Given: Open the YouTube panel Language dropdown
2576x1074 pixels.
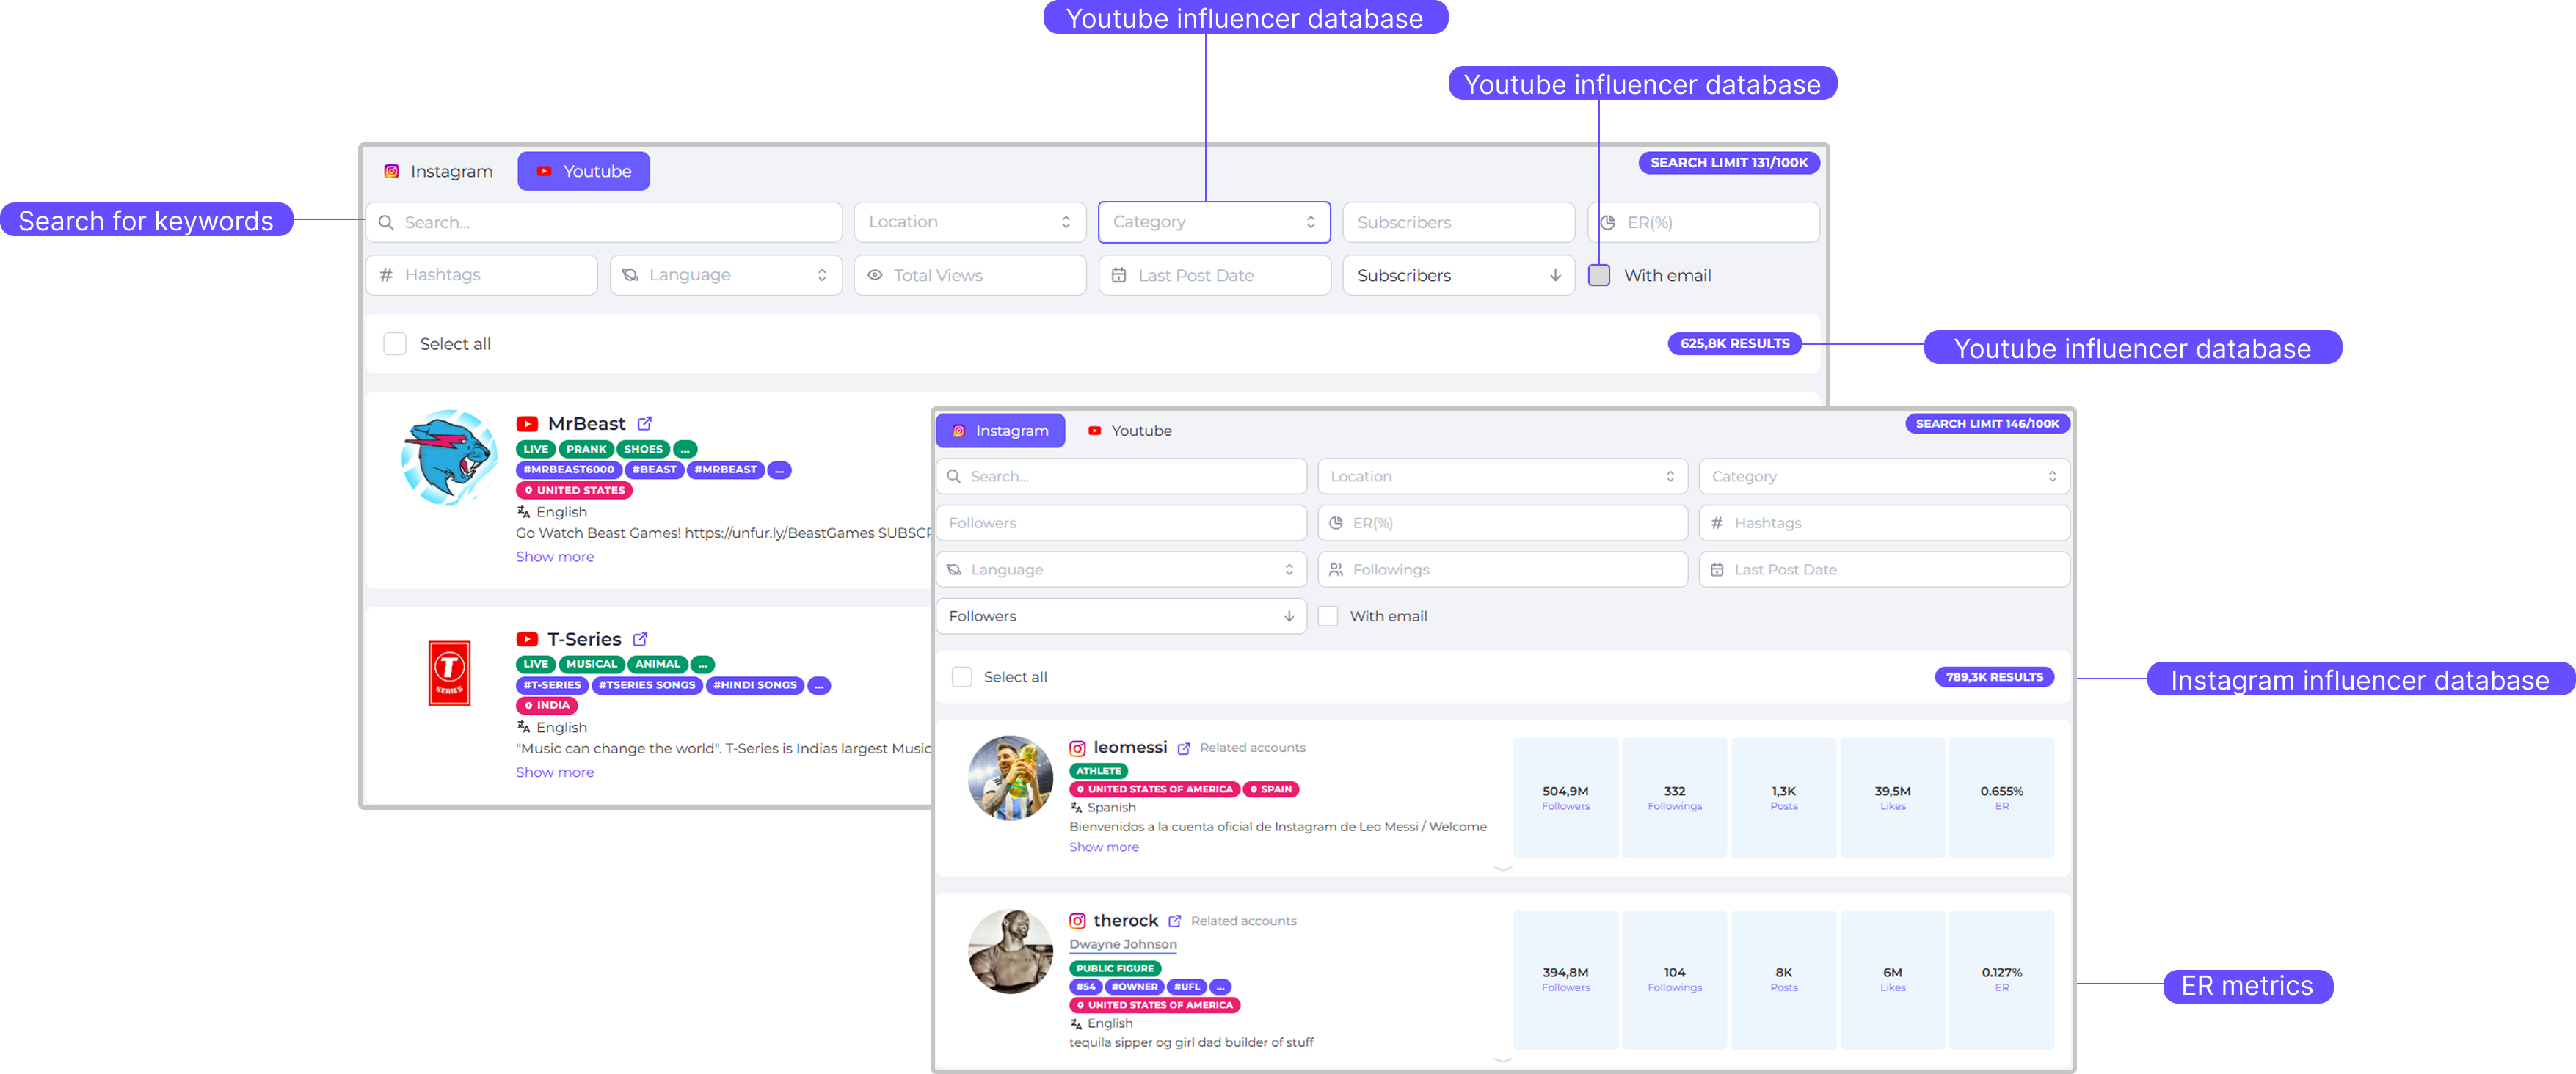Looking at the screenshot, I should pyautogui.click(x=726, y=275).
